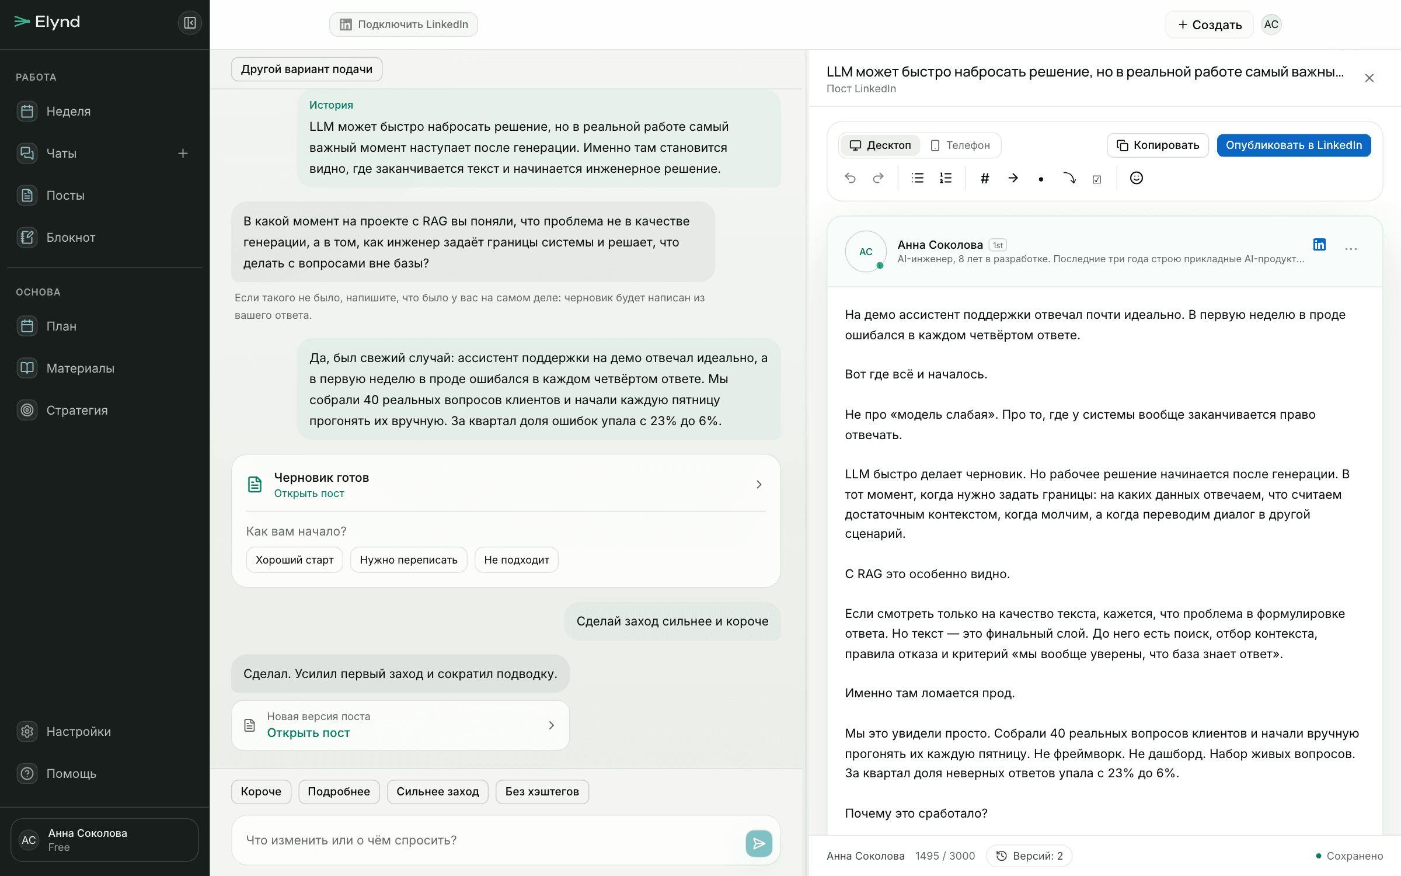Screen dimensions: 1401x876
Task: Insert a hashtag symbol
Action: (x=985, y=178)
